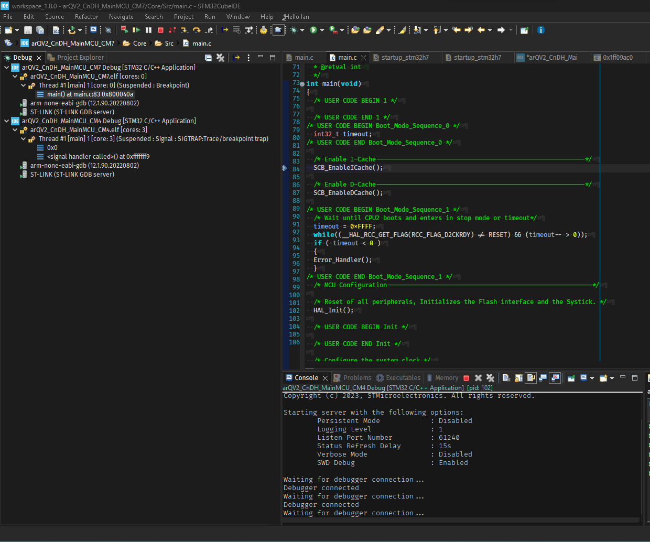Open the Debug launch dropdown arrow
Image resolution: width=650 pixels, height=542 pixels.
coord(302,30)
